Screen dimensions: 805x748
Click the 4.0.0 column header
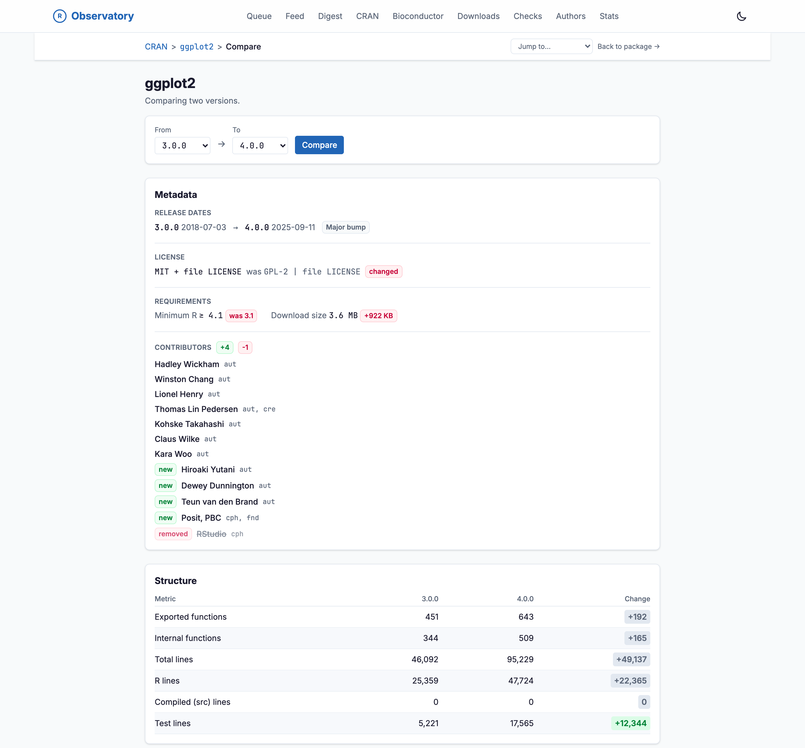tap(525, 599)
